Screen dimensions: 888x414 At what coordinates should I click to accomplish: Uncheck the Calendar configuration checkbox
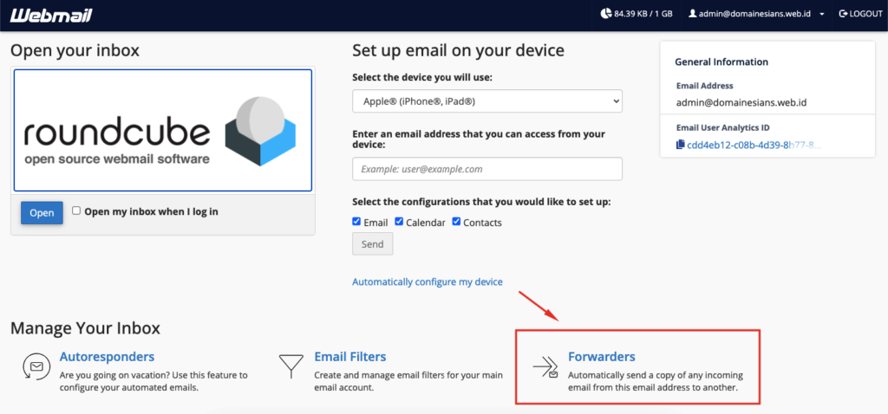(x=399, y=221)
